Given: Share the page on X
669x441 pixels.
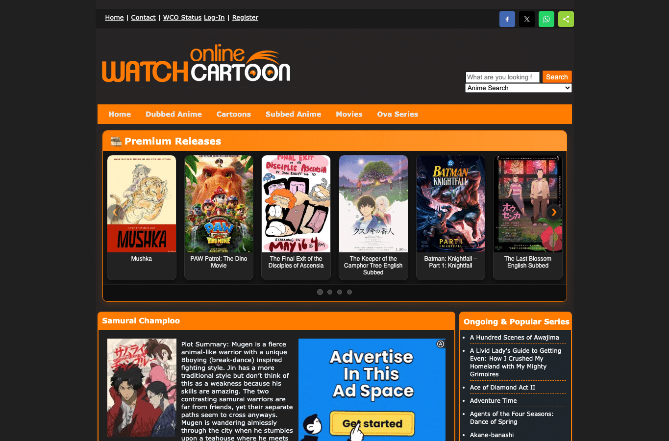Looking at the screenshot, I should click(x=527, y=19).
